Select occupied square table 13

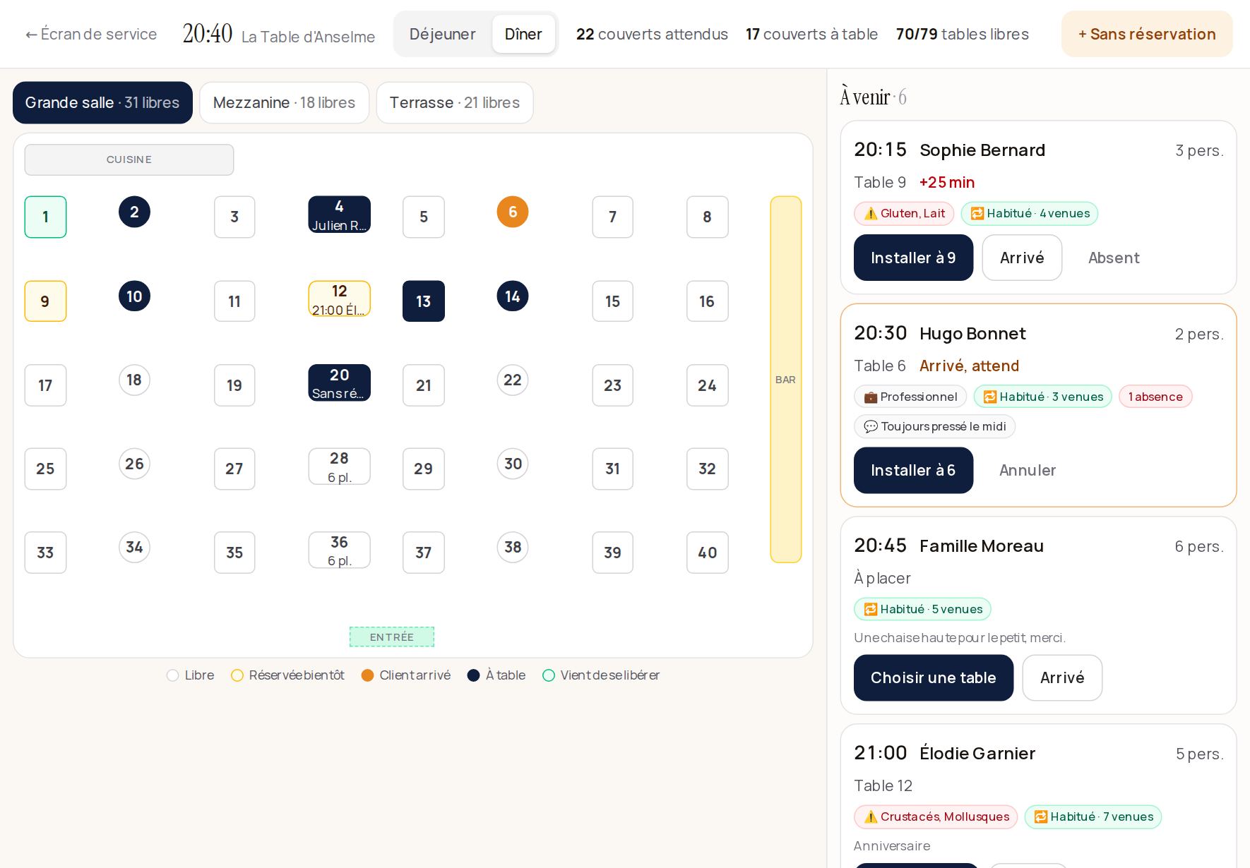pos(424,301)
